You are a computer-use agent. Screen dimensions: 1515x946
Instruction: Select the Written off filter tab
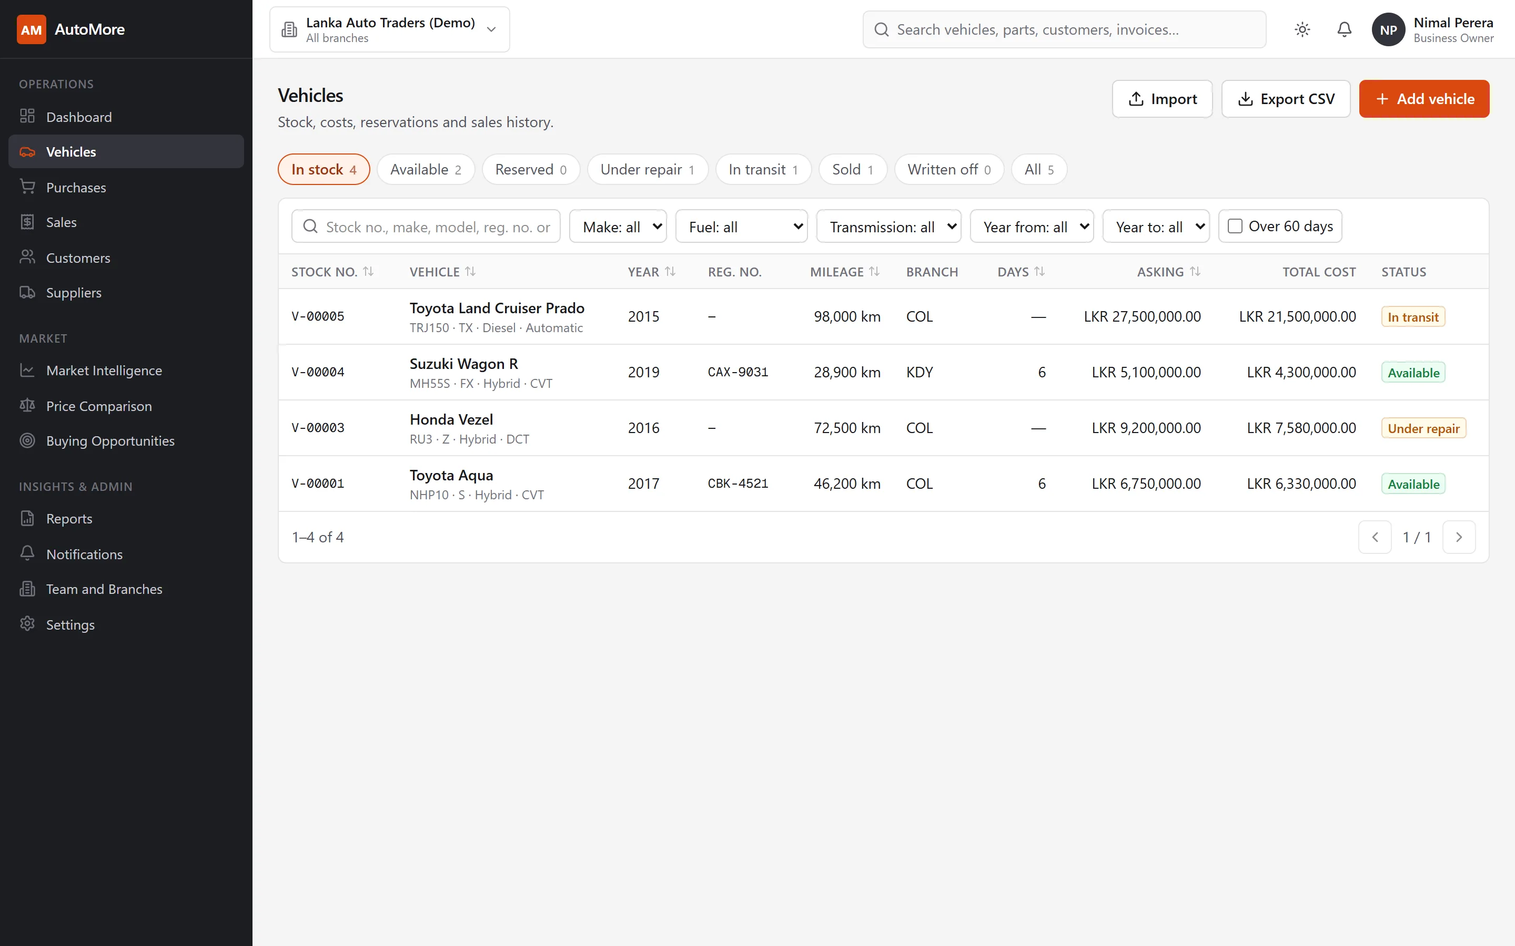coord(949,169)
